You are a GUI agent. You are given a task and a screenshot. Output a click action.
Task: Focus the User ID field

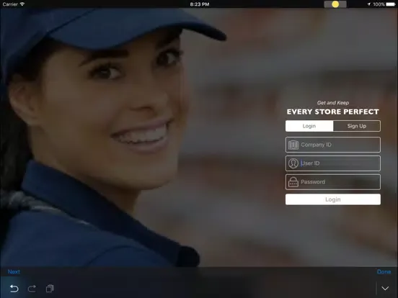click(x=333, y=163)
